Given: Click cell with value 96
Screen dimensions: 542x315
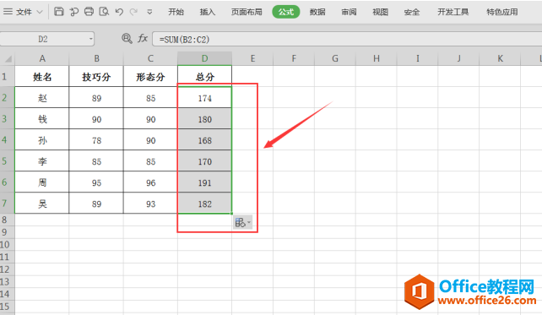Looking at the screenshot, I should coord(150,182).
